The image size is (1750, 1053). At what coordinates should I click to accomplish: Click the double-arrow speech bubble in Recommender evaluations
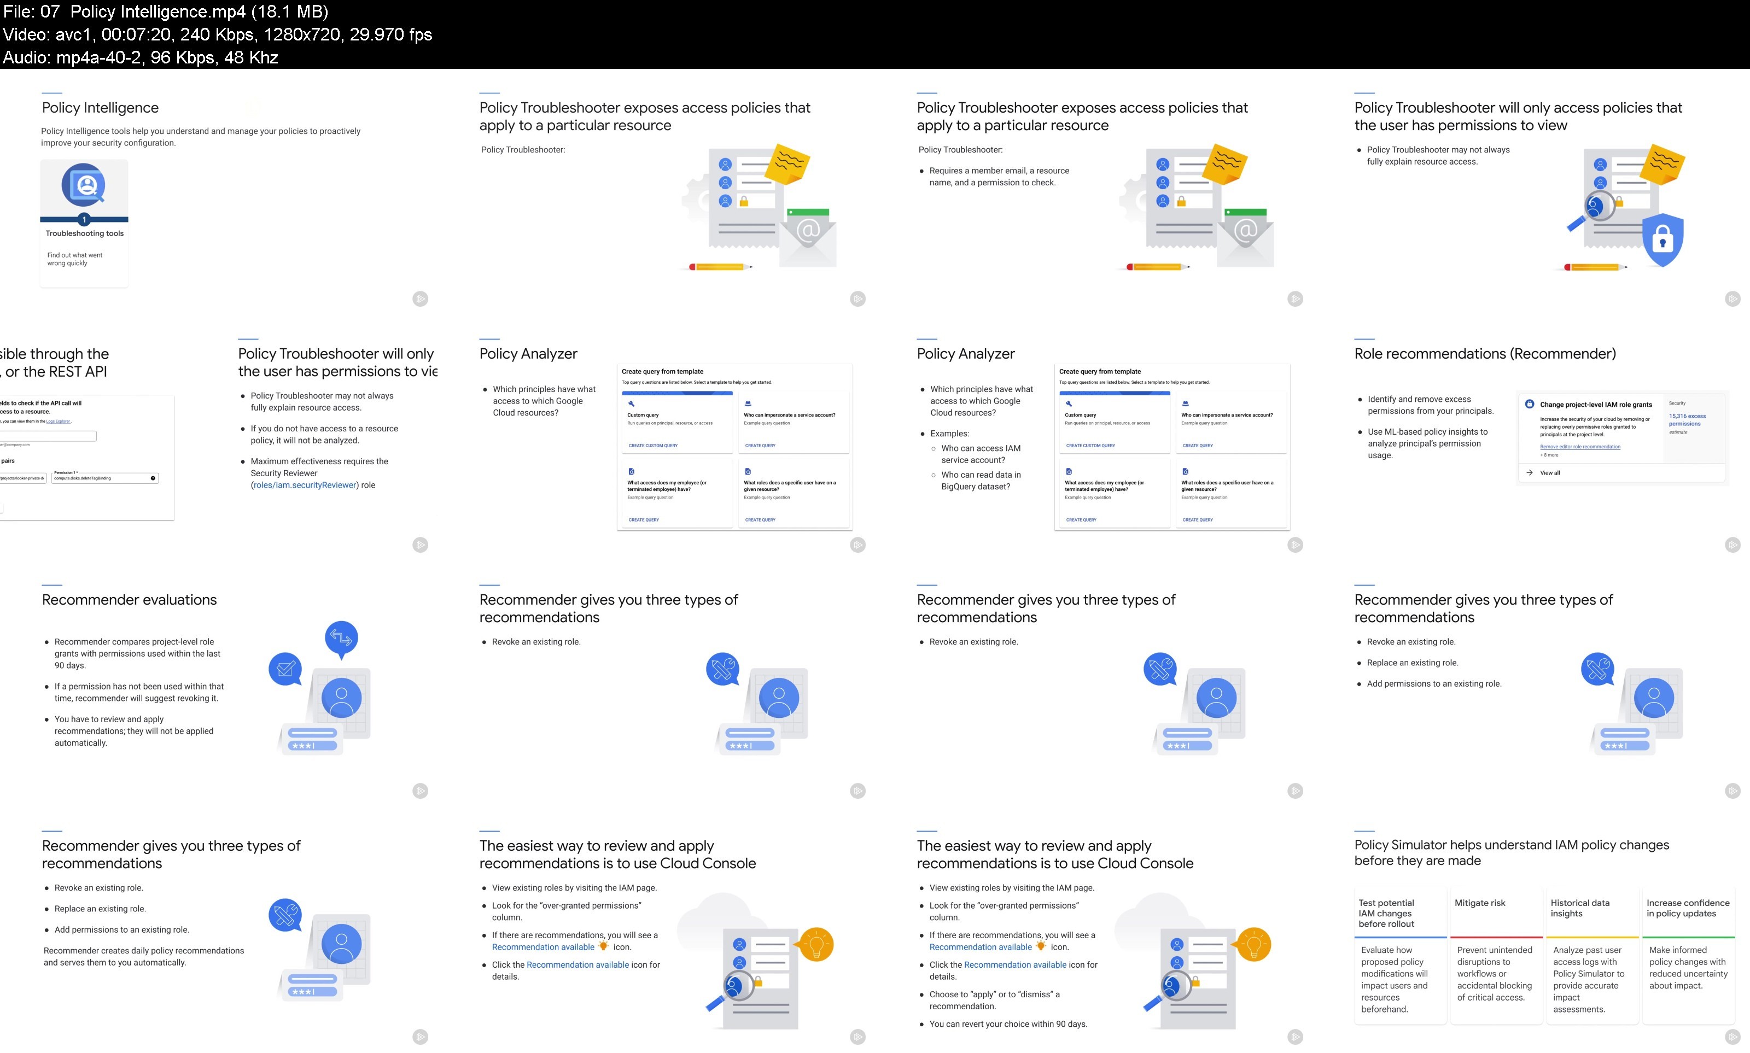pos(341,639)
